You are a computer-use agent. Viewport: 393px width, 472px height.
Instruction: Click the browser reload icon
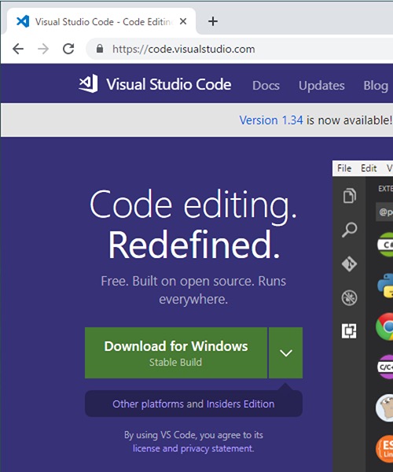coord(68,49)
